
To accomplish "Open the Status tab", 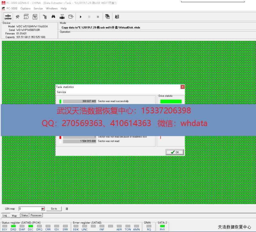I will (x=25, y=216).
